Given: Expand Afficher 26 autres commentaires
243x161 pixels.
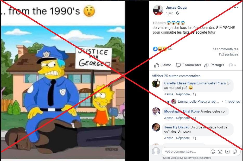Looking at the screenshot, I should (x=176, y=76).
